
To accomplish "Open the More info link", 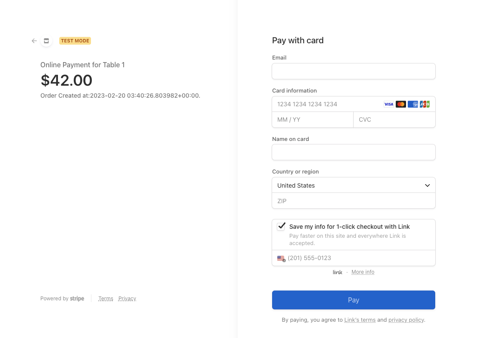I will click(363, 272).
